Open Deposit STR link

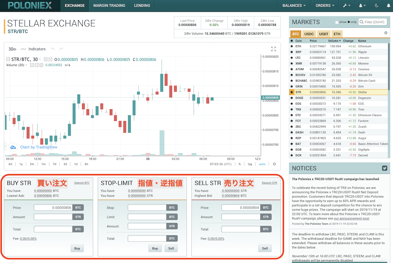coord(270,183)
